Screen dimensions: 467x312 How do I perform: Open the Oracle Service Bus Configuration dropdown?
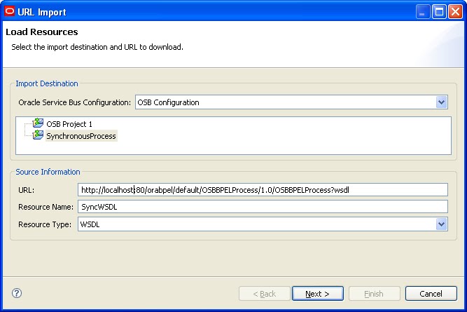(441, 102)
